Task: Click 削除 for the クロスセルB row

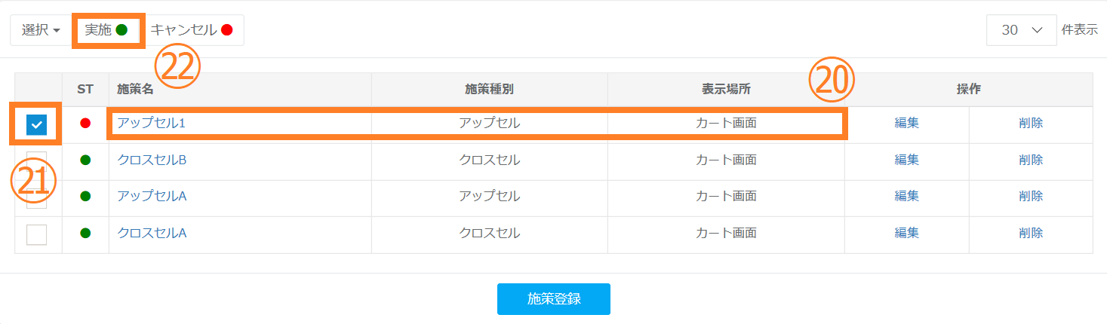Action: pyautogui.click(x=1030, y=160)
